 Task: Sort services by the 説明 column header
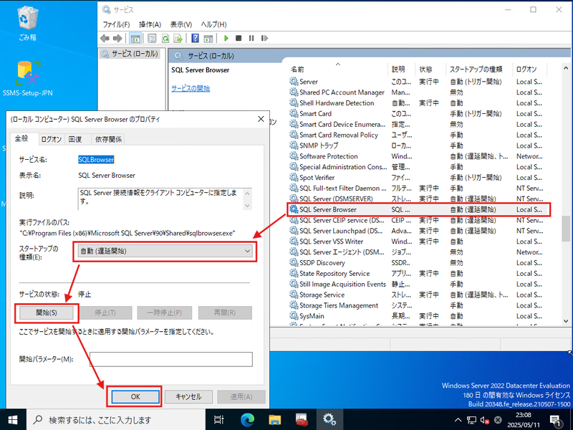pos(402,69)
